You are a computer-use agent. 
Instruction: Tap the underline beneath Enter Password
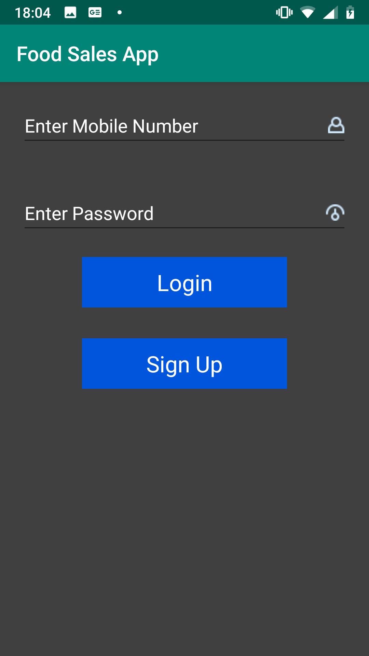pyautogui.click(x=184, y=228)
